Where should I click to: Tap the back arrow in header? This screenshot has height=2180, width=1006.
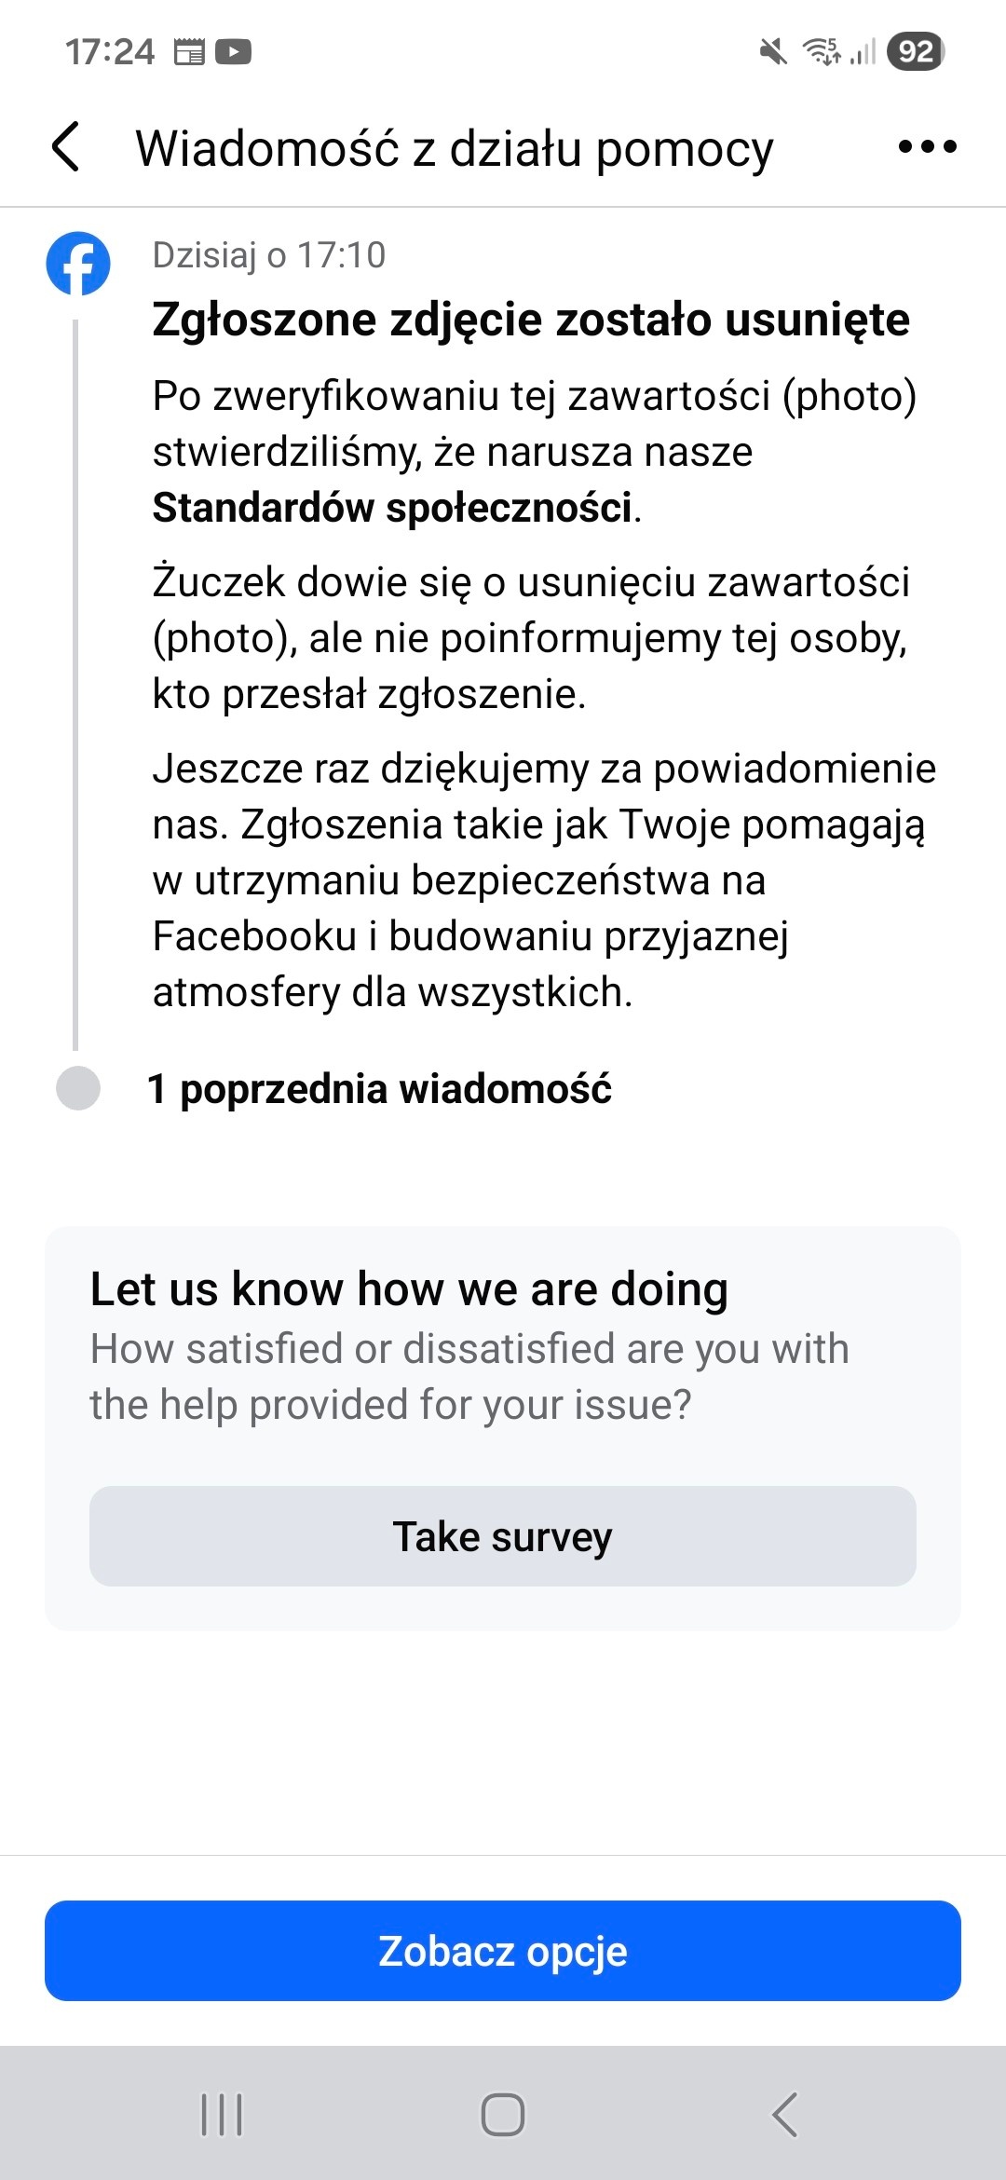click(x=65, y=147)
